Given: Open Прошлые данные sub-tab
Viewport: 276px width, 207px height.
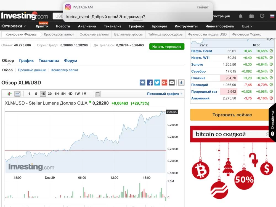Looking at the screenshot, I should pyautogui.click(x=32, y=70).
